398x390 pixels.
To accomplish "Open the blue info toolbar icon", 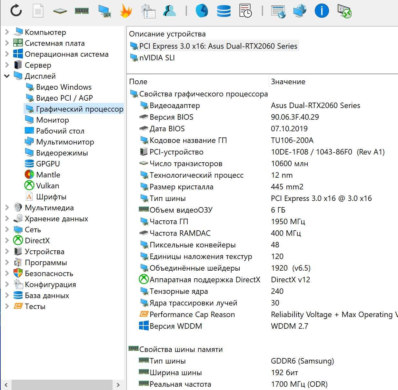I will coord(322,11).
